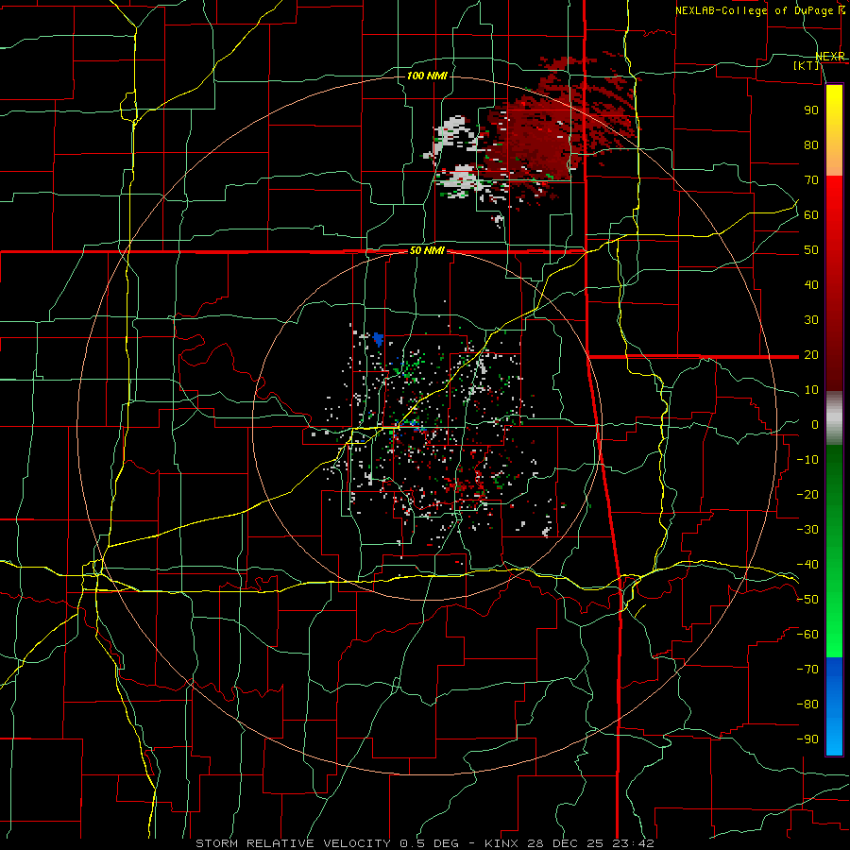Click the 10 value on velocity scale
Image resolution: width=850 pixels, height=850 pixels.
pyautogui.click(x=811, y=390)
